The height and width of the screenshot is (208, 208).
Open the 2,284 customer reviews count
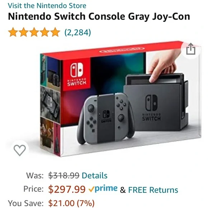78,32
